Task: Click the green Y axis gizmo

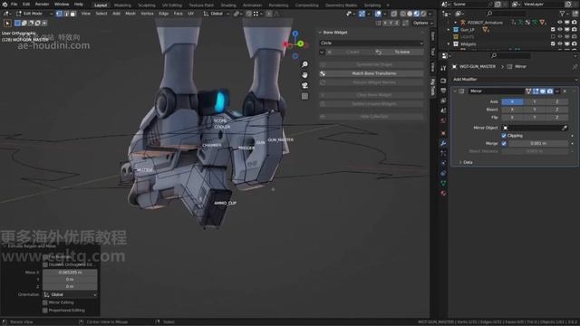Action: point(300,44)
